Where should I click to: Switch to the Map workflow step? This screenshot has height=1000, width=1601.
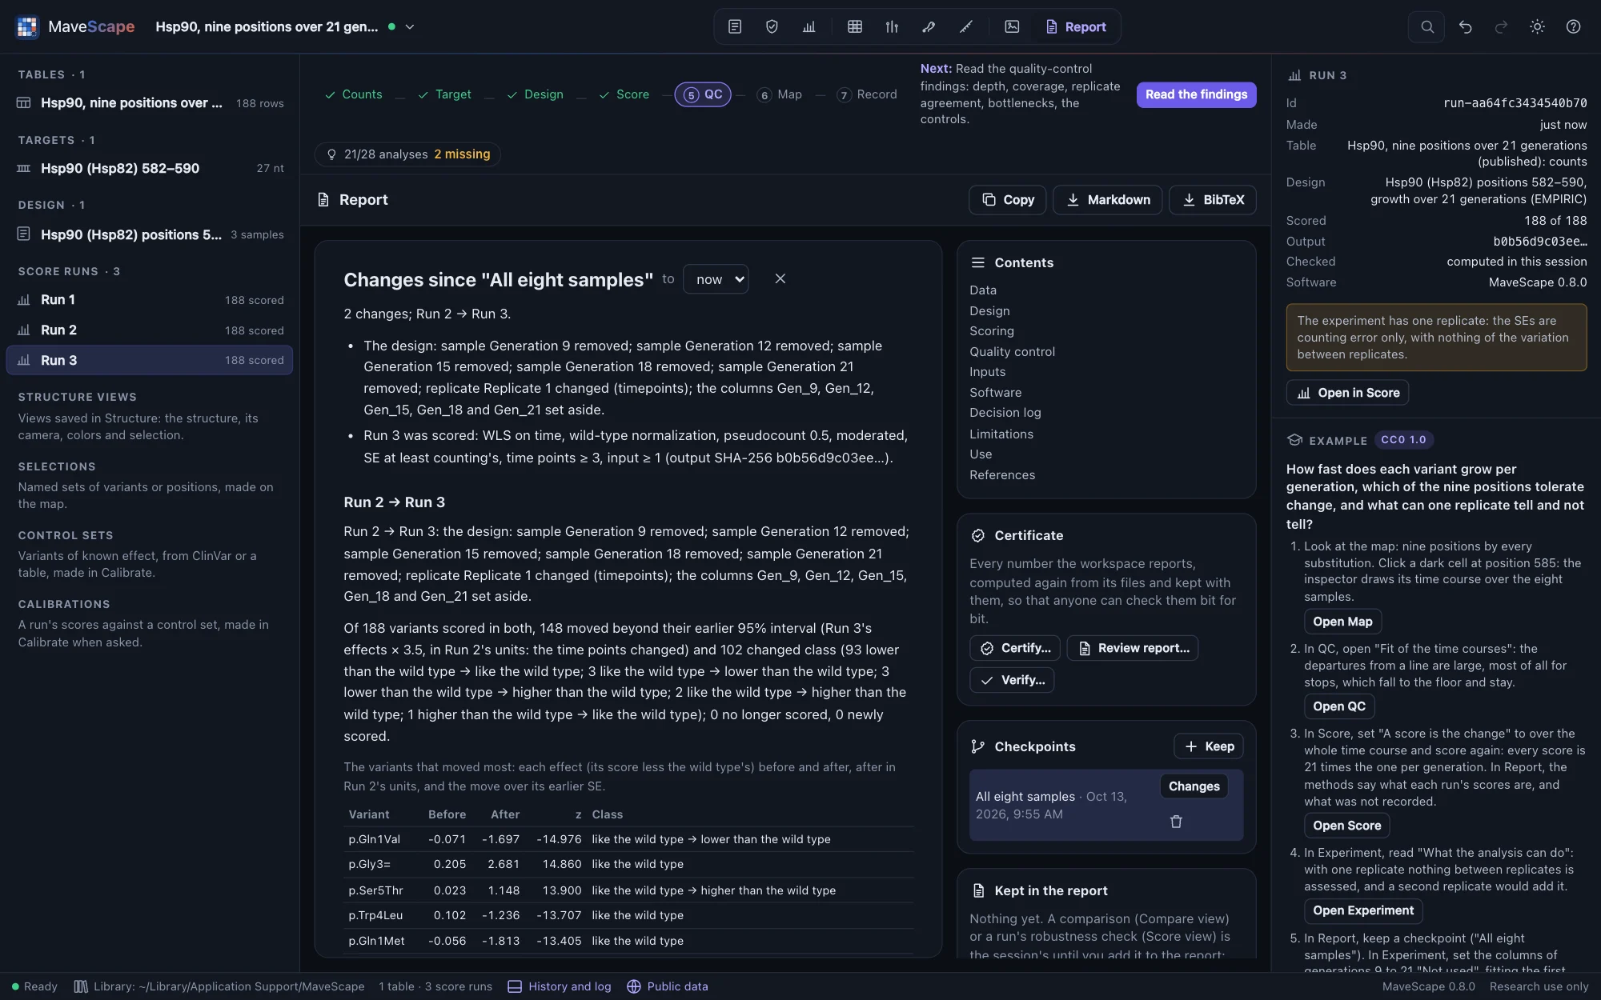point(780,94)
